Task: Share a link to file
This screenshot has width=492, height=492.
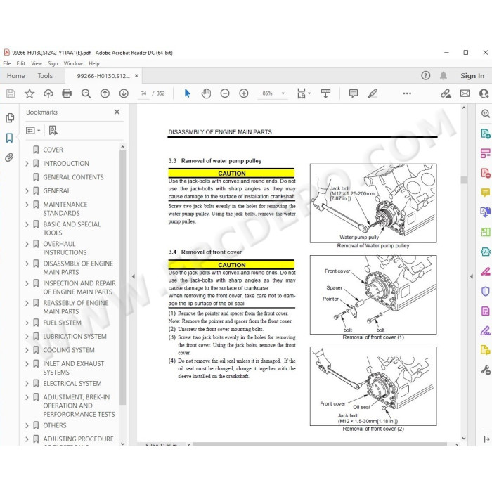Action: pyautogui.click(x=446, y=93)
